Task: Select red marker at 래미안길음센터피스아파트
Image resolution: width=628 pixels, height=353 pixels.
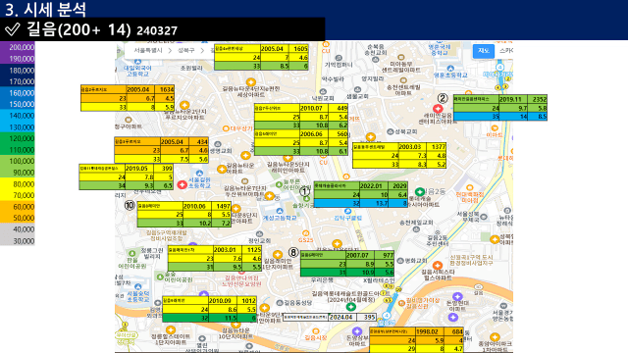Action: point(438,108)
